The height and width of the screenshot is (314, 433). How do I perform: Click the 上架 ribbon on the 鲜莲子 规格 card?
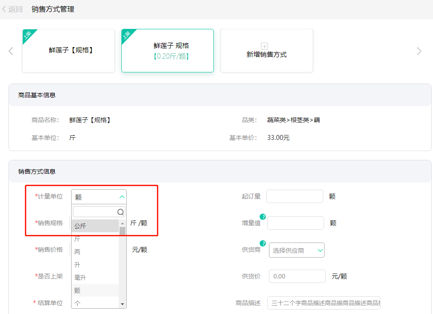(x=127, y=34)
